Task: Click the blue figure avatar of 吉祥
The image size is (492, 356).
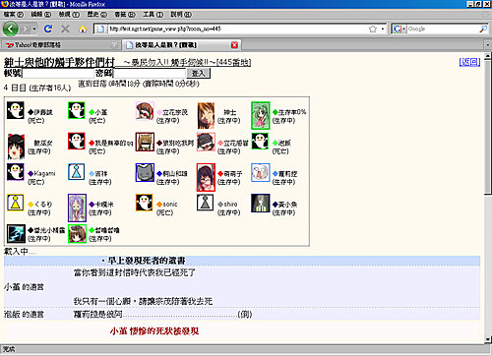Action: coord(77,172)
